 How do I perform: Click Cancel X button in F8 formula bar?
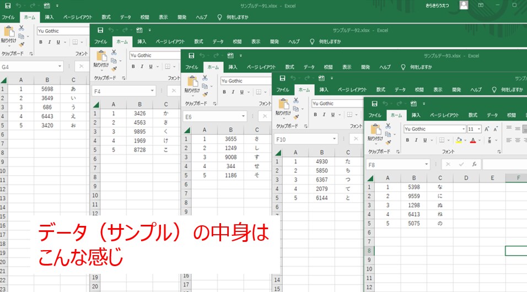[x=448, y=164]
